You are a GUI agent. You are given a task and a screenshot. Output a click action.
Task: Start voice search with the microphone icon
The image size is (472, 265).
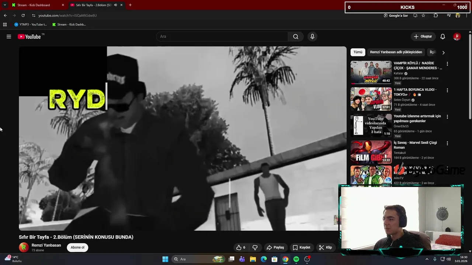tap(312, 36)
